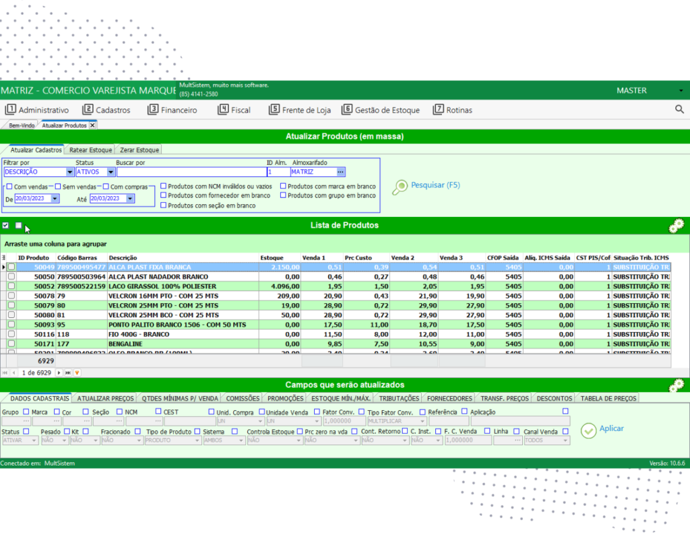The image size is (690, 549).
Task: Switch to the Zerar Estoque tab
Action: 139,150
